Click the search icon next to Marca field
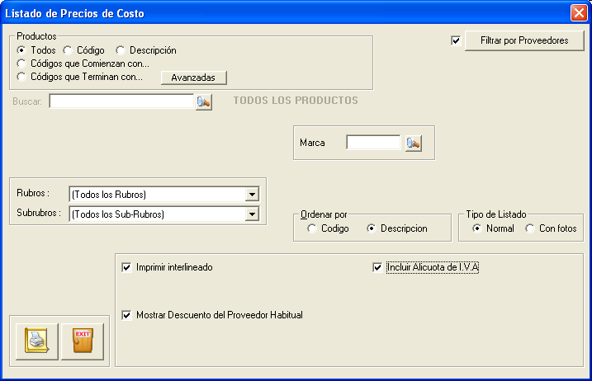592x381 pixels. coord(414,143)
